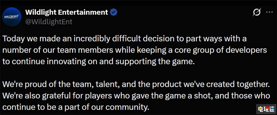
Task: Click the blue verified checkmark badge
Action: point(114,12)
